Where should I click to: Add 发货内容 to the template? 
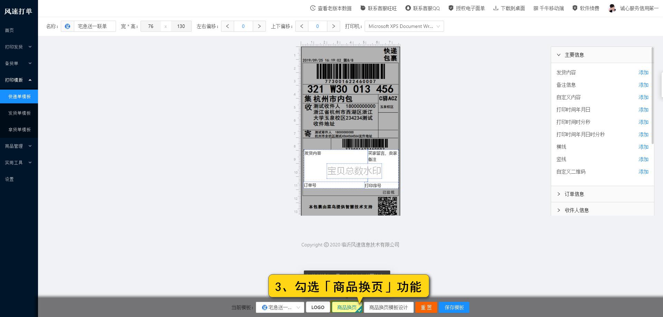(643, 72)
